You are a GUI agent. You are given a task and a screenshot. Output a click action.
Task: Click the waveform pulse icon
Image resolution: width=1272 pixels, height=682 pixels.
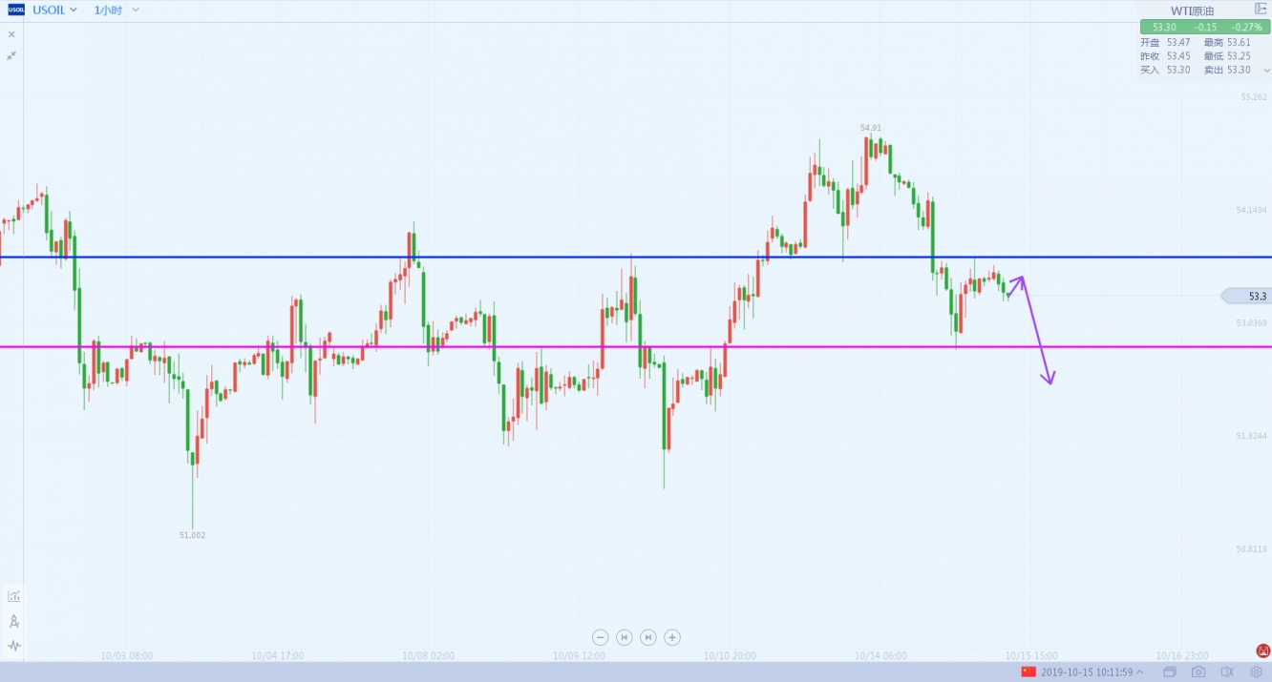click(x=14, y=646)
